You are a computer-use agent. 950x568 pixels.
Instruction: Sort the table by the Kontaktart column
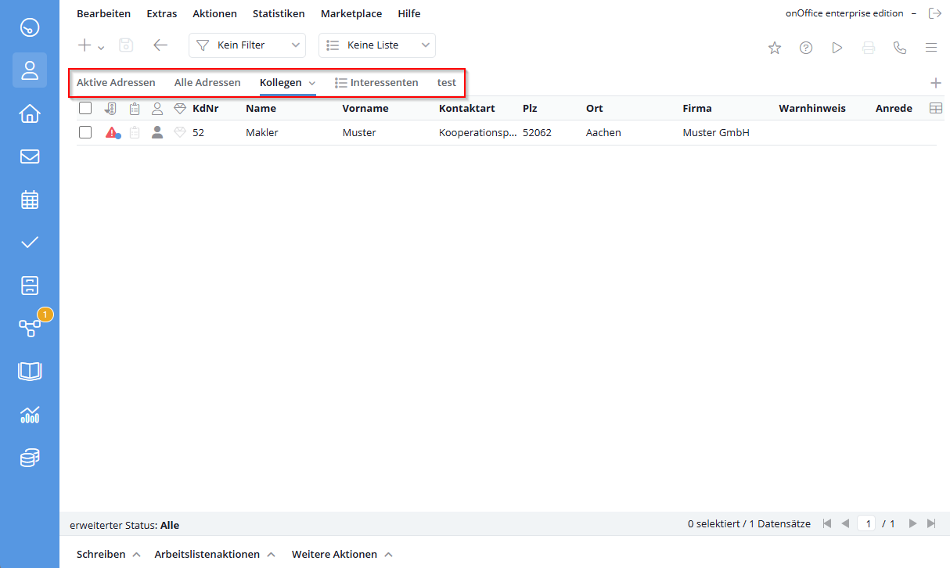click(467, 109)
